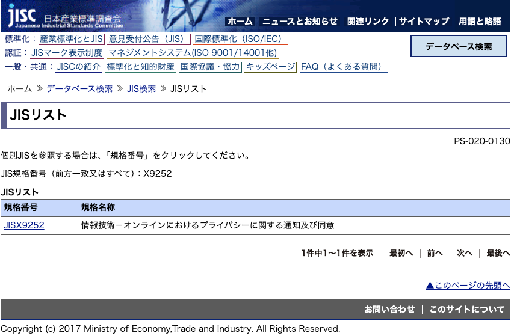The image size is (514, 336).
Task: Open the 意見受付公告（JIS）link
Action: click(x=149, y=39)
